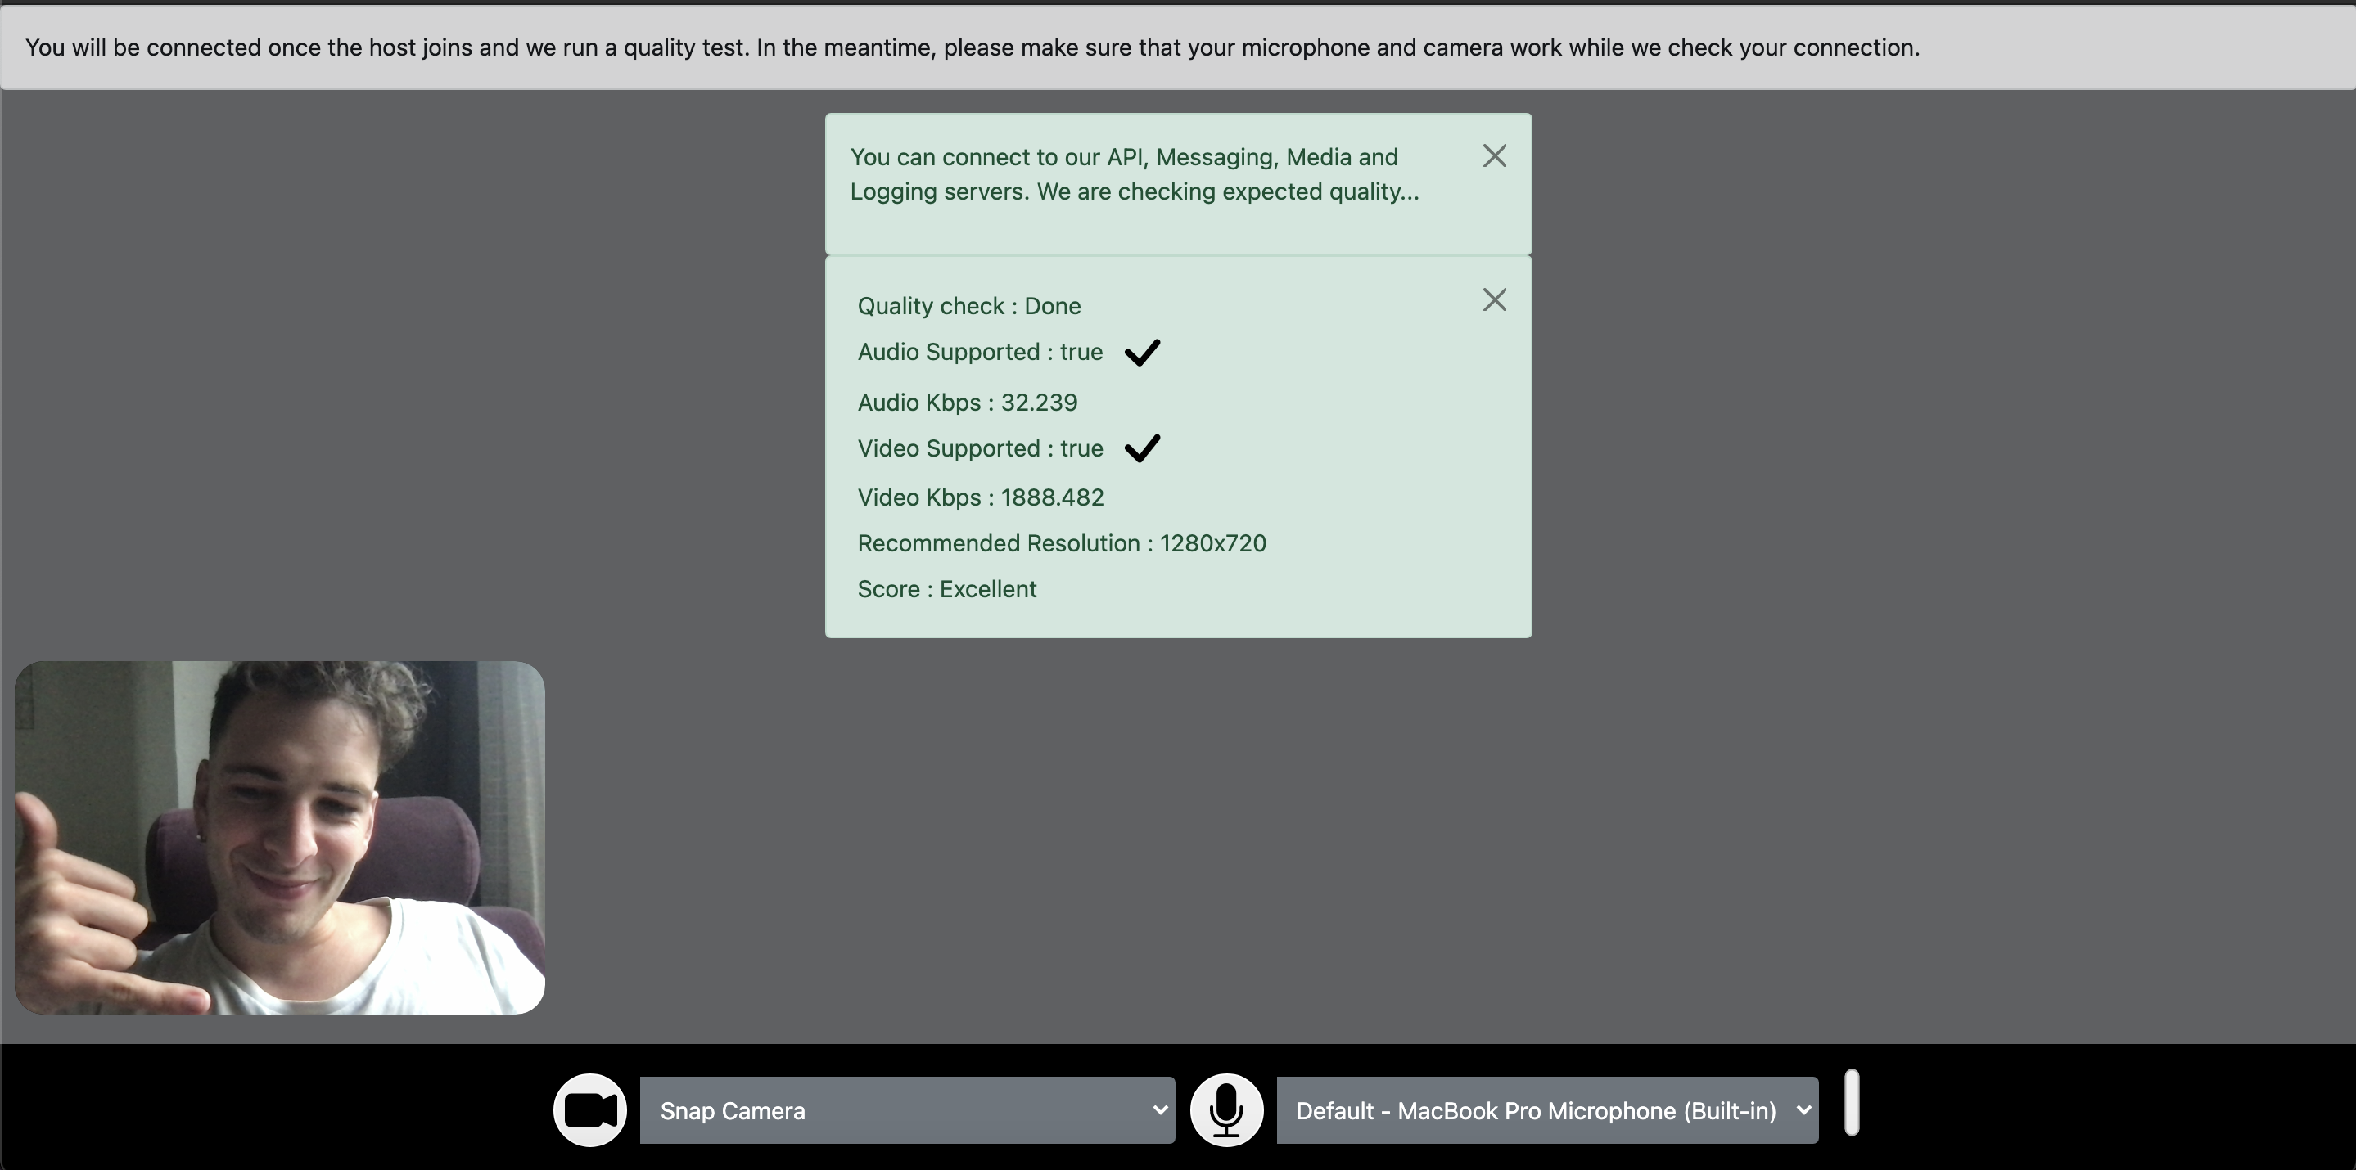
Task: Click the 'Quality check : Done' text
Action: tap(969, 305)
